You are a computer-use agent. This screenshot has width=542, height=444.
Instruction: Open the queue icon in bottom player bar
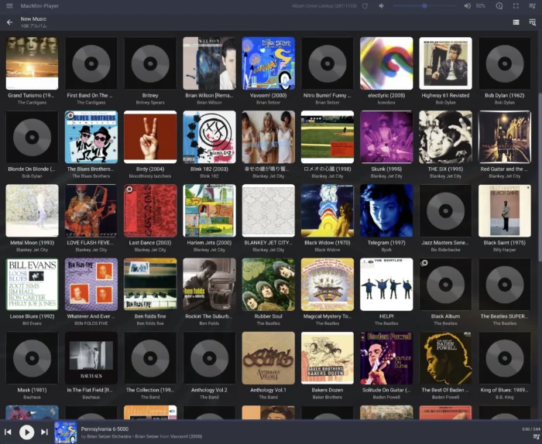pos(532,437)
